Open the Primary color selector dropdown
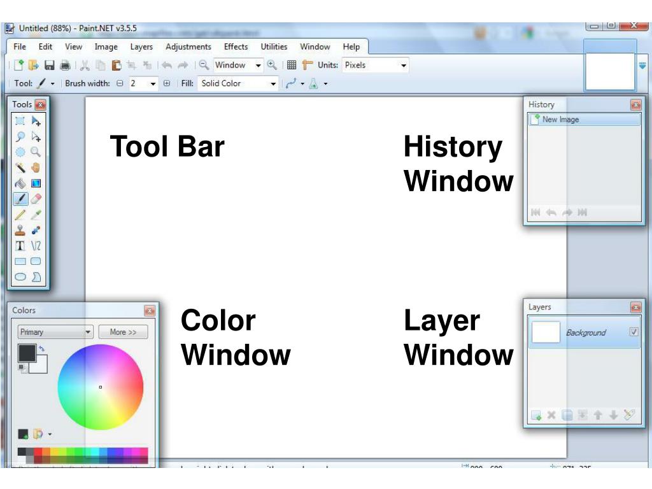This screenshot has width=652, height=489. [55, 332]
